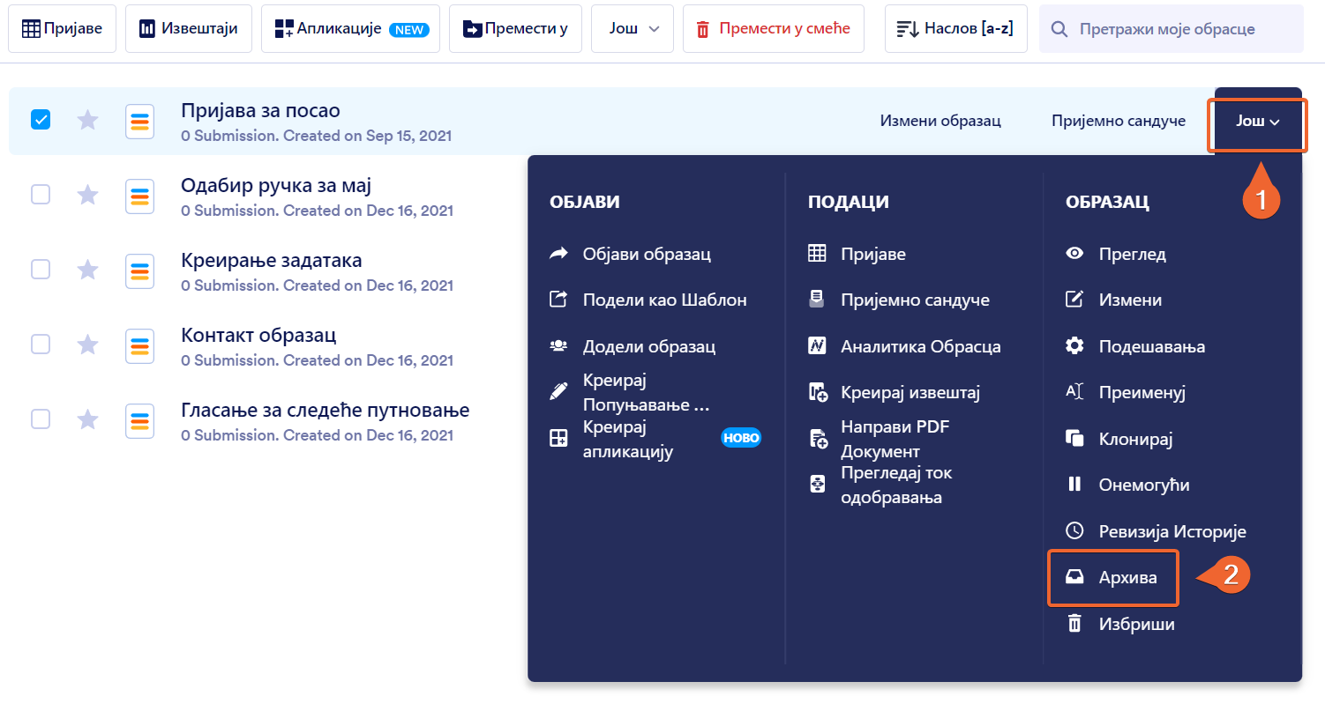Star the Одабир ручка за мај form

[x=87, y=194]
